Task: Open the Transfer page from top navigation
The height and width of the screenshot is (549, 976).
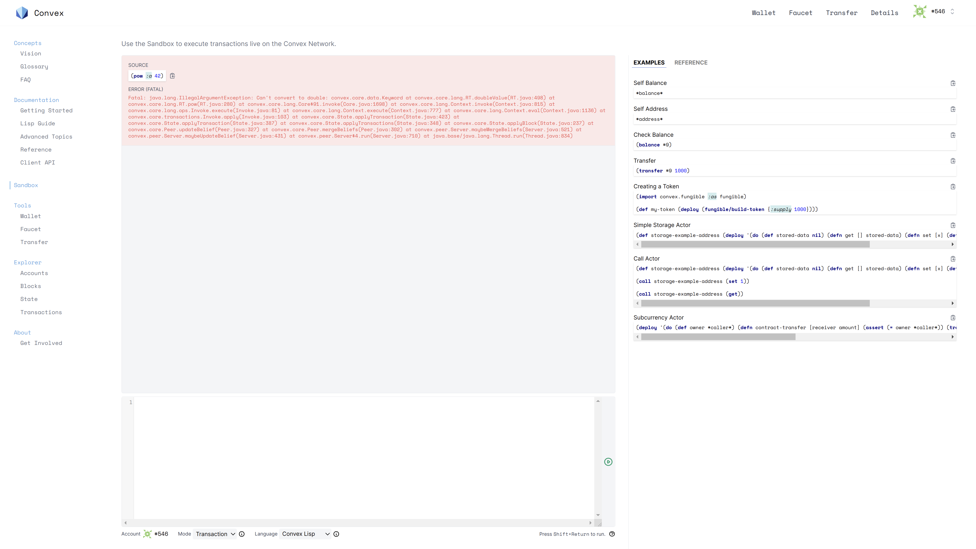Action: pos(842,12)
